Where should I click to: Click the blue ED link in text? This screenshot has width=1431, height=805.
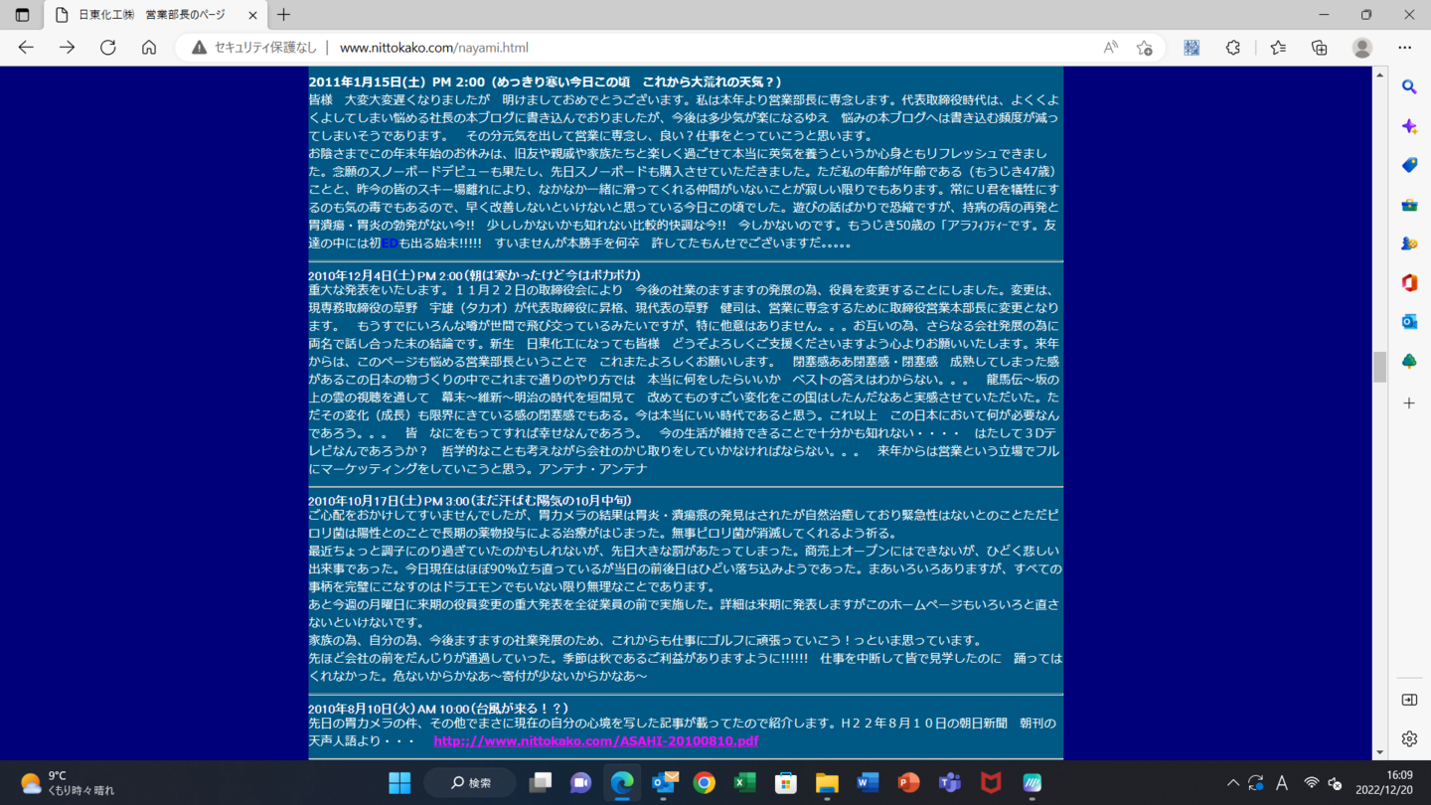(x=390, y=243)
